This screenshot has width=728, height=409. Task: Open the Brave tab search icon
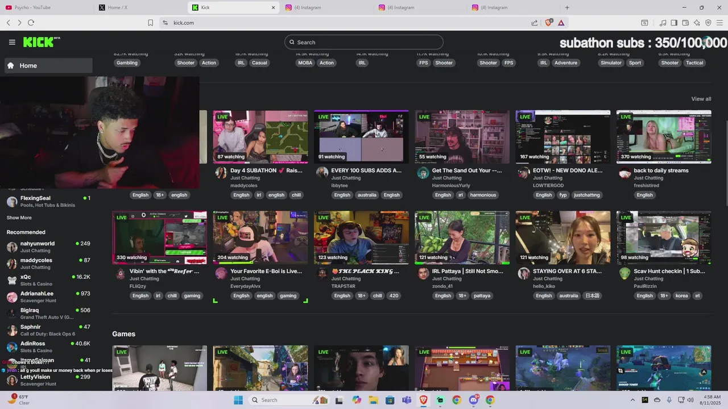(x=644, y=23)
